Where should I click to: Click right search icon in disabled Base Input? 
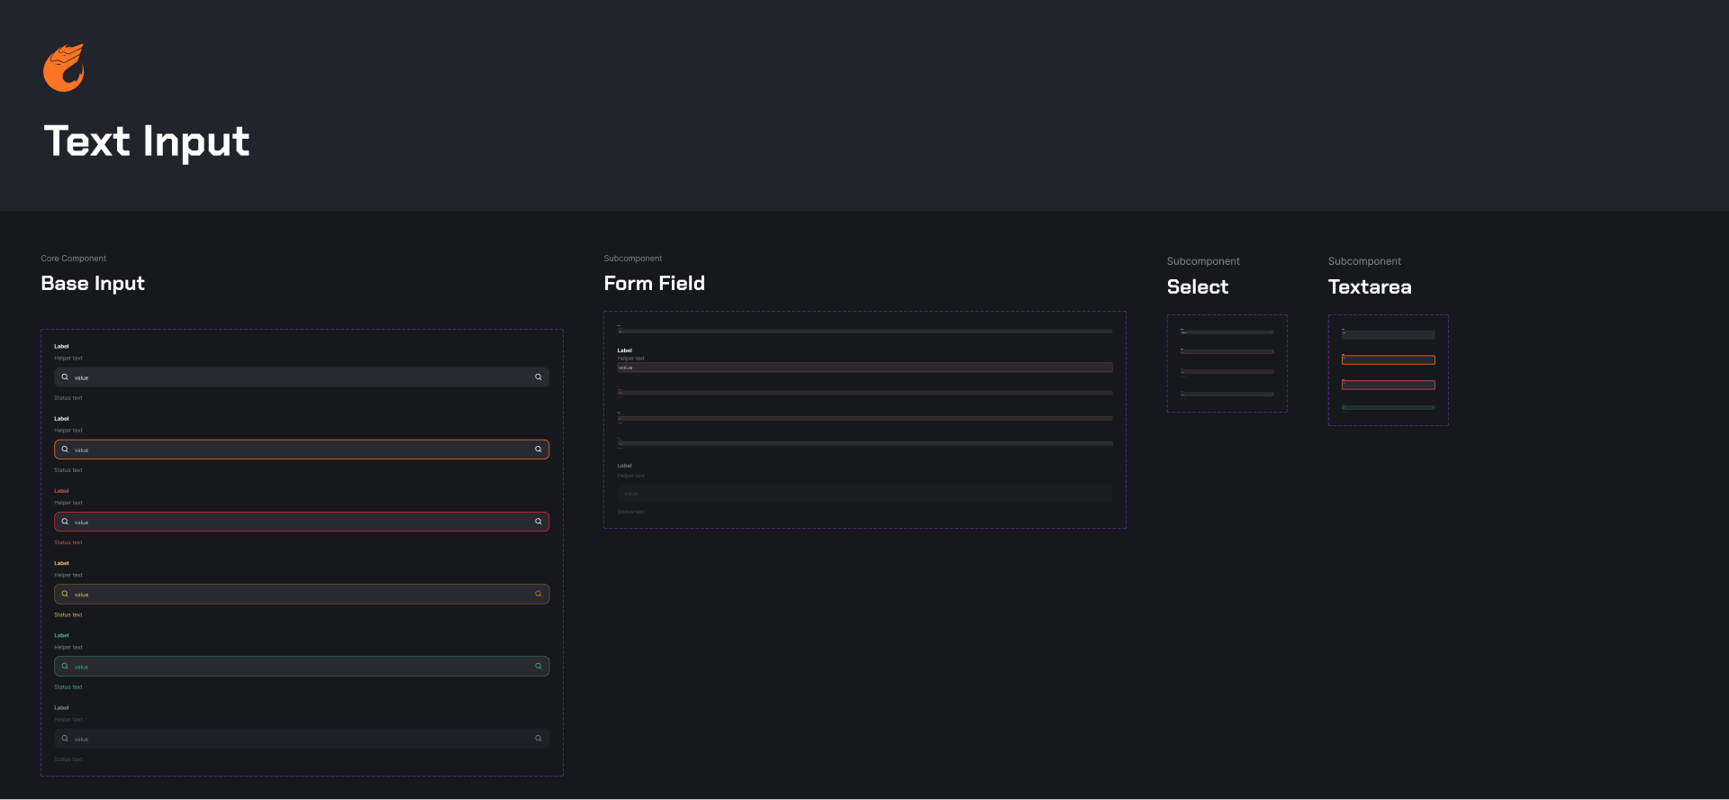click(x=539, y=739)
